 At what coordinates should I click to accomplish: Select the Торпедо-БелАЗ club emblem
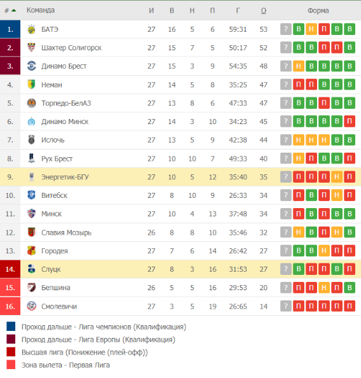pos(31,103)
